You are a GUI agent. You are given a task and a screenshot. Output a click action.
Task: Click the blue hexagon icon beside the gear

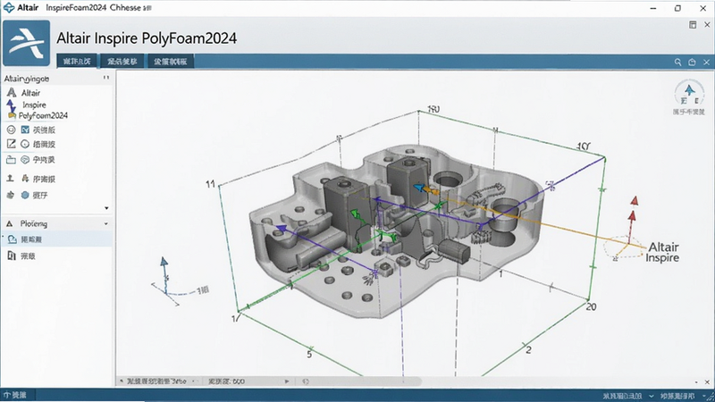(x=25, y=195)
